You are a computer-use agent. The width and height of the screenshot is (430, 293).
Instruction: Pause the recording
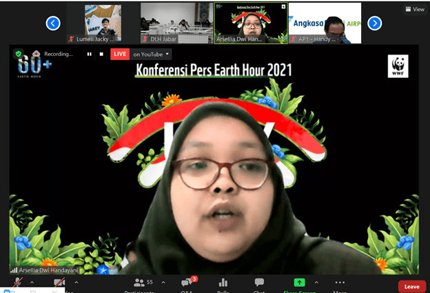tap(89, 54)
